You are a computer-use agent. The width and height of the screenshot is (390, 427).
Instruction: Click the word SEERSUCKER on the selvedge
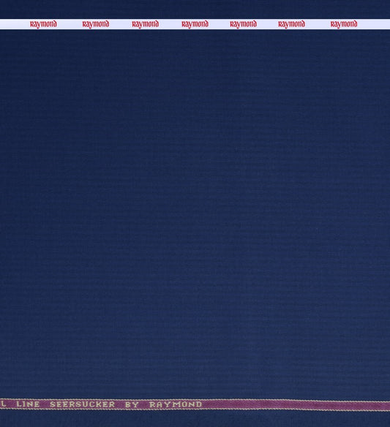pos(82,404)
